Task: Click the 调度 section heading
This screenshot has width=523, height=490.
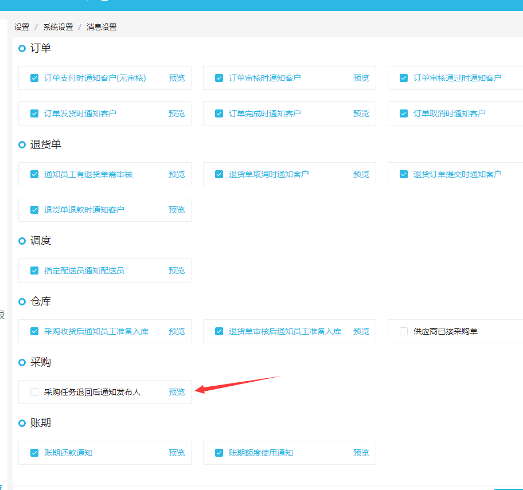Action: pyautogui.click(x=41, y=240)
